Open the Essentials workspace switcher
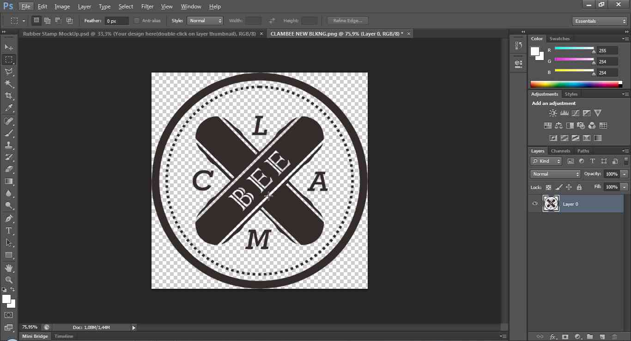This screenshot has width=631, height=341. [599, 21]
